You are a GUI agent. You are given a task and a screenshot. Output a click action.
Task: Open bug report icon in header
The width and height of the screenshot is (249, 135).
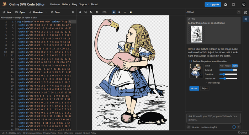point(226,5)
